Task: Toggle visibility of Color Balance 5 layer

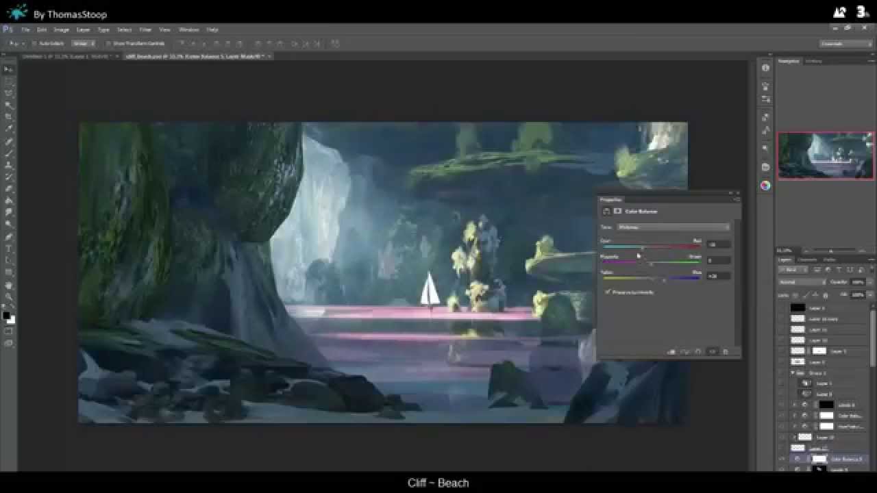Action: point(782,459)
